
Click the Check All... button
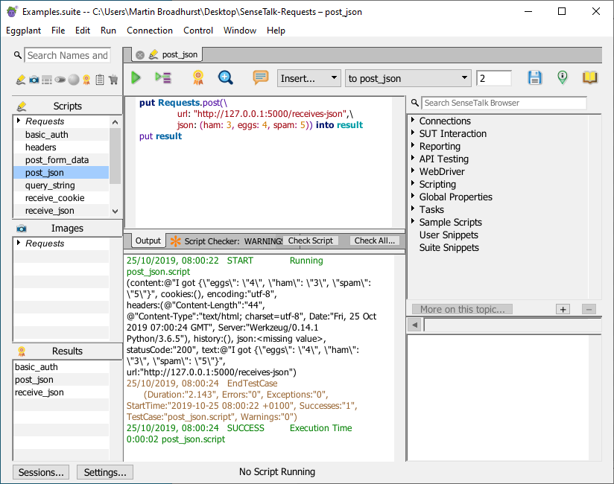click(x=375, y=241)
